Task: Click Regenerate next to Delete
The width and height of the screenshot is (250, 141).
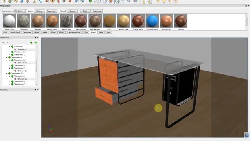Action: (x=97, y=11)
